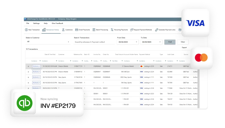Sort by the Type column header
The width and height of the screenshot is (225, 128).
pyautogui.click(x=161, y=54)
